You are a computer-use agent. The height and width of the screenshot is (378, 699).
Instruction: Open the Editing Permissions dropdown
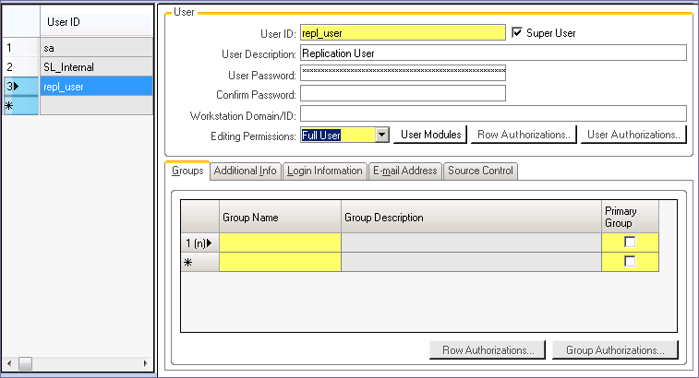(x=381, y=135)
